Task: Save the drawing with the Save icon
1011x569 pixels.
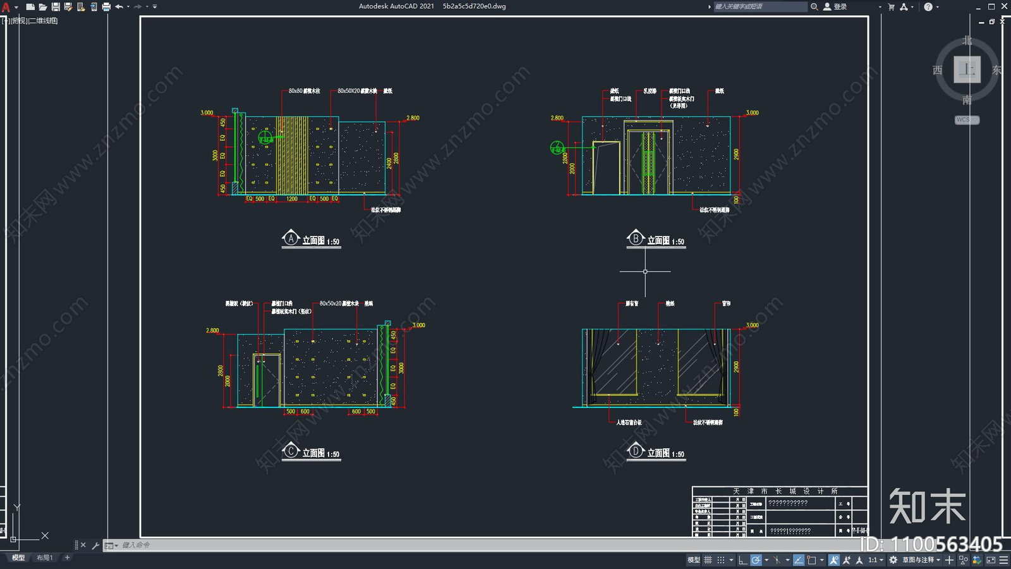Action: 56,7
